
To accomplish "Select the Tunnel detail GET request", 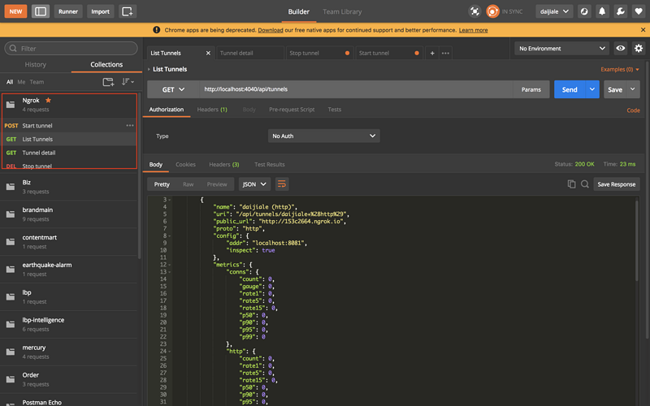I will 69,153.
